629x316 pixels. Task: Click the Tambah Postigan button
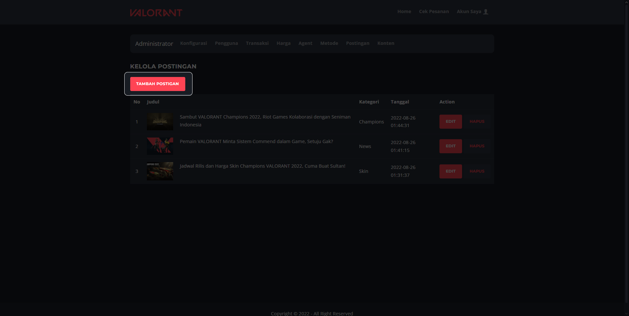tap(158, 84)
